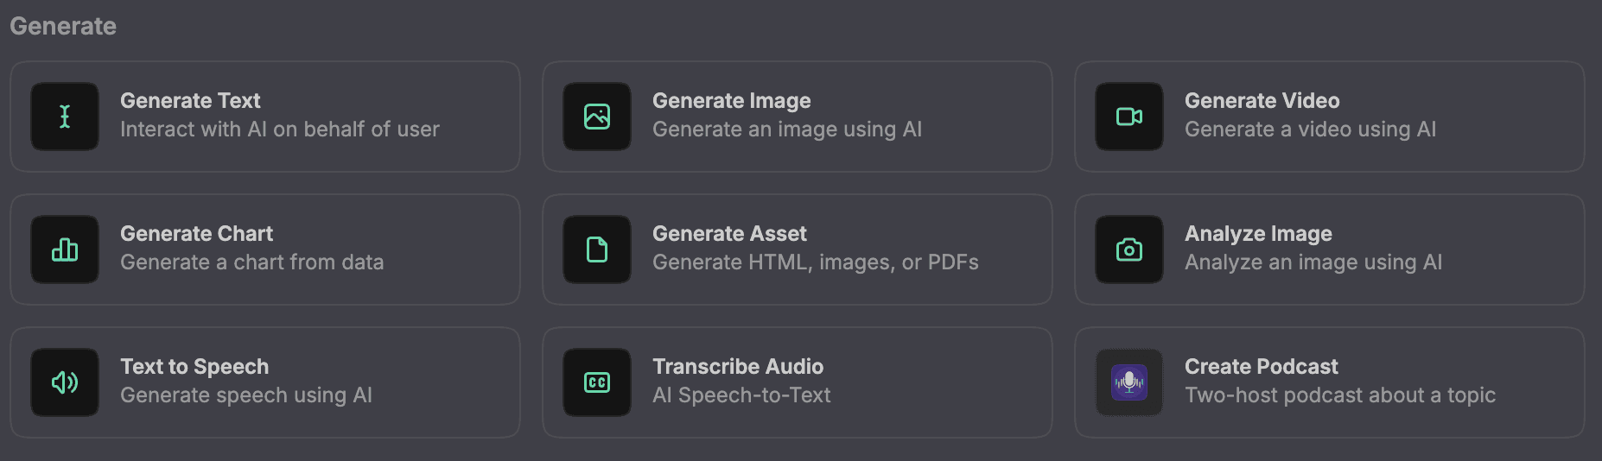Screen dimensions: 1602x461
Task: Select 'Generate speech using AI' description
Action: pos(246,395)
